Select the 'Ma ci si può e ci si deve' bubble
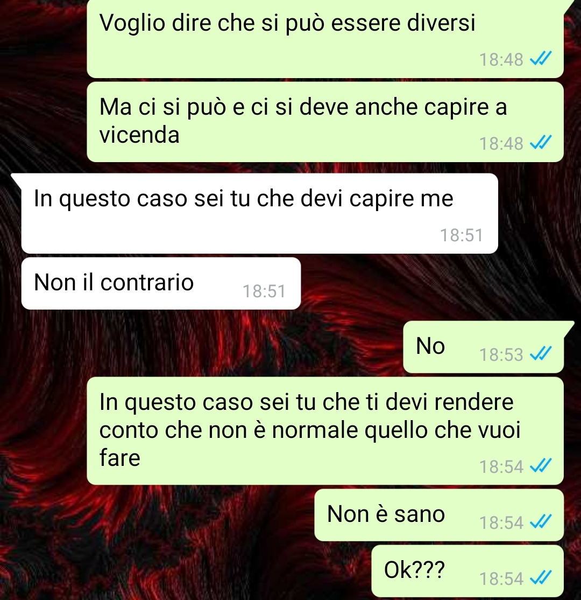581x600 pixels. pos(325,122)
